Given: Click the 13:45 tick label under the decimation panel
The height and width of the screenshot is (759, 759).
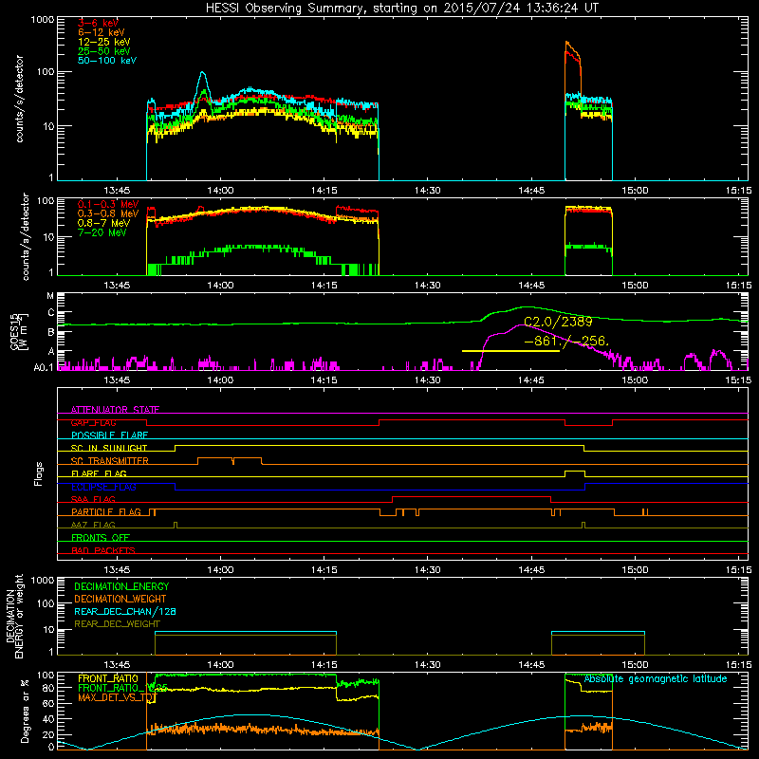Looking at the screenshot, I should tap(117, 665).
